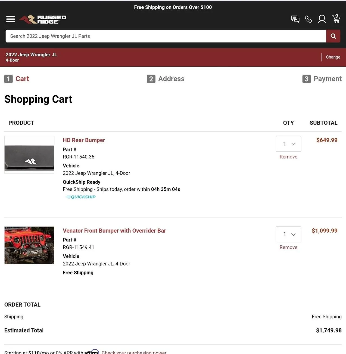Click the $1,099.99 subtotal

pos(325,231)
